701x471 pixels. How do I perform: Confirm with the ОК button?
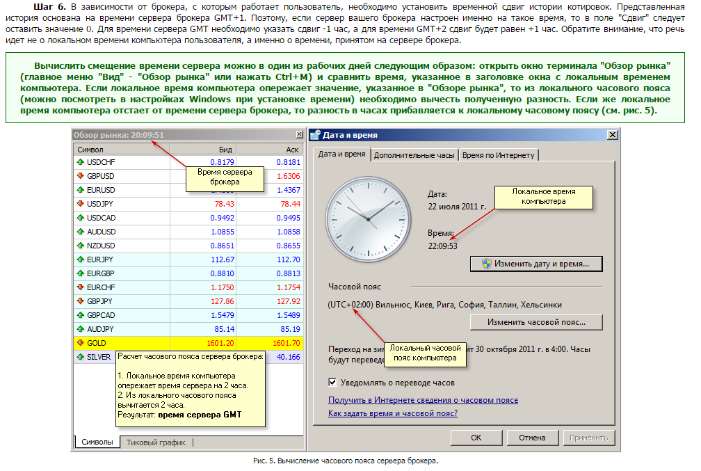tap(476, 438)
